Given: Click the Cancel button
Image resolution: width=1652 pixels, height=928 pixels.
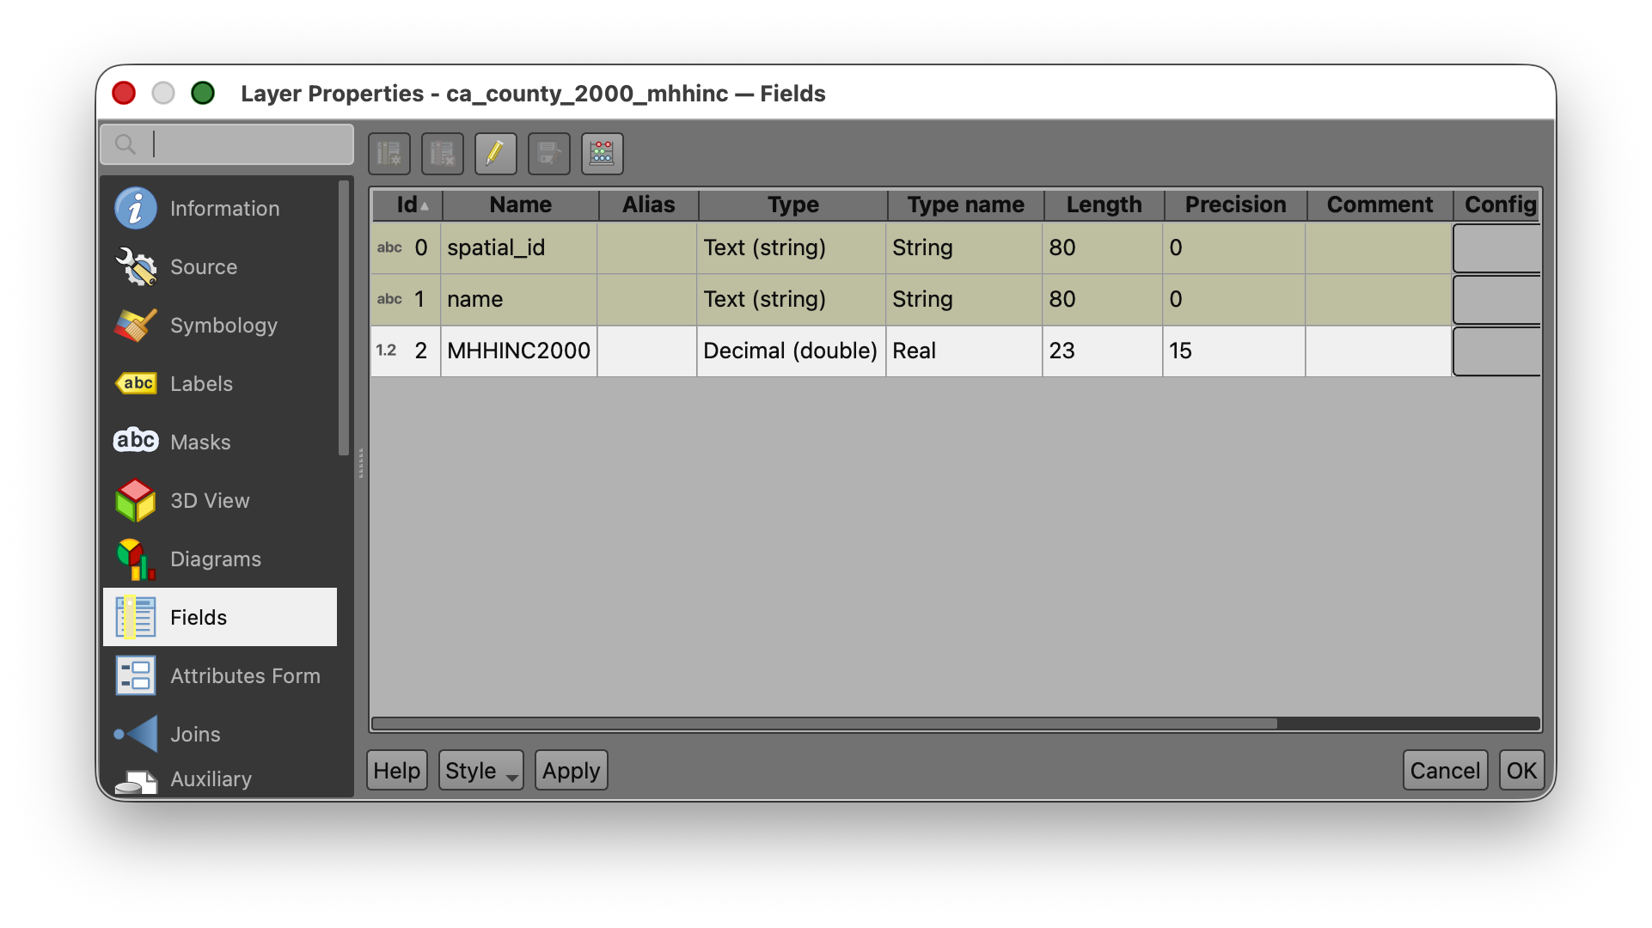Looking at the screenshot, I should [x=1445, y=771].
